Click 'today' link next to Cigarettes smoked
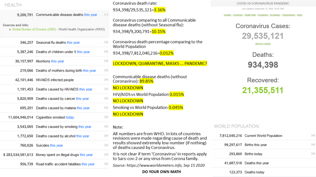This screenshot has height=177, width=316. [70, 117]
